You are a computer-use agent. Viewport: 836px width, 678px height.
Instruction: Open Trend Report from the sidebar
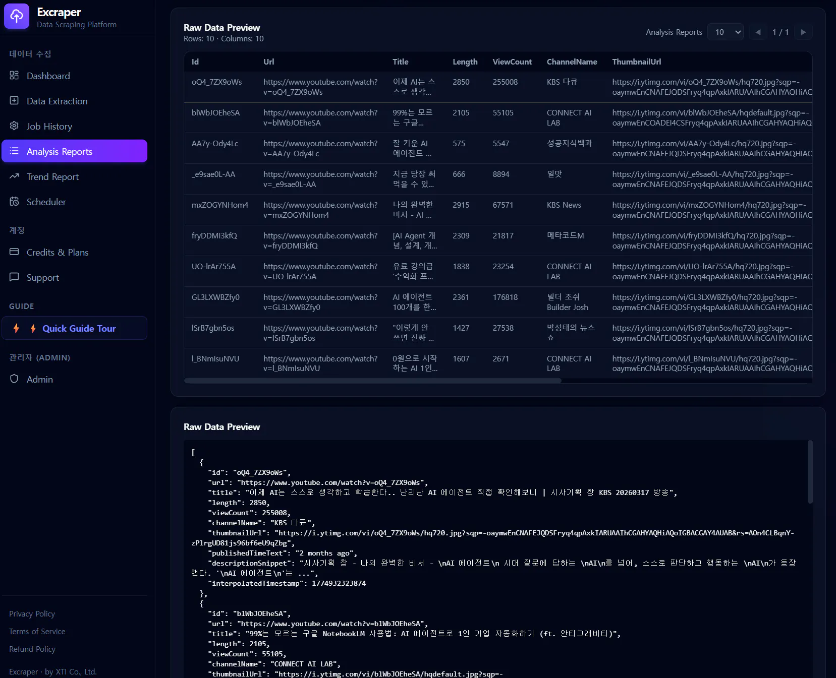tap(75, 176)
